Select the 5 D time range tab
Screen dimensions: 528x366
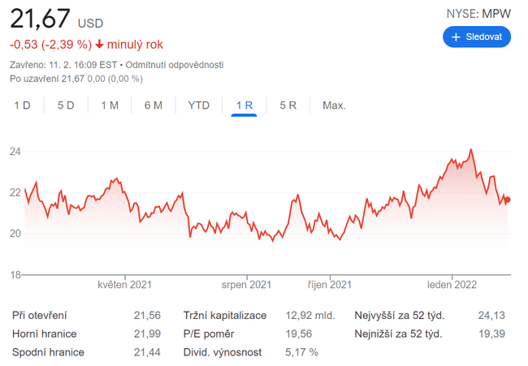pos(66,105)
